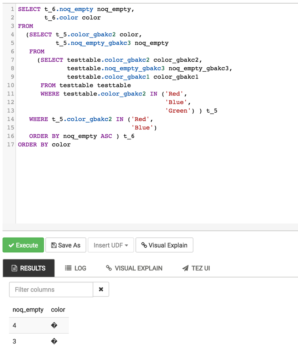Click inside the Filter columns input field

tap(50, 289)
